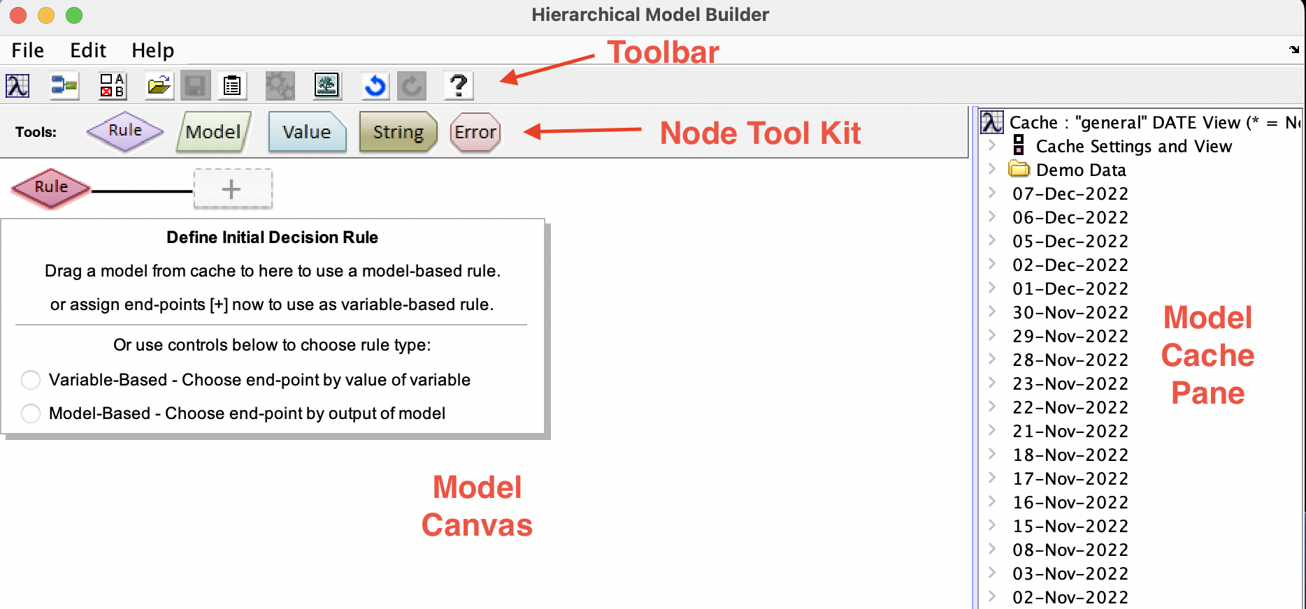Expand the 02-Dec-2022 cache entry
The width and height of the screenshot is (1306, 609).
(991, 264)
